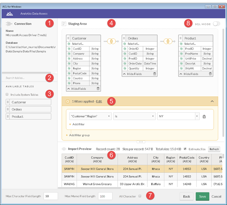Open the join icon between Customer and Orders
Viewport: 227px width, 205px height.
click(x=111, y=41)
